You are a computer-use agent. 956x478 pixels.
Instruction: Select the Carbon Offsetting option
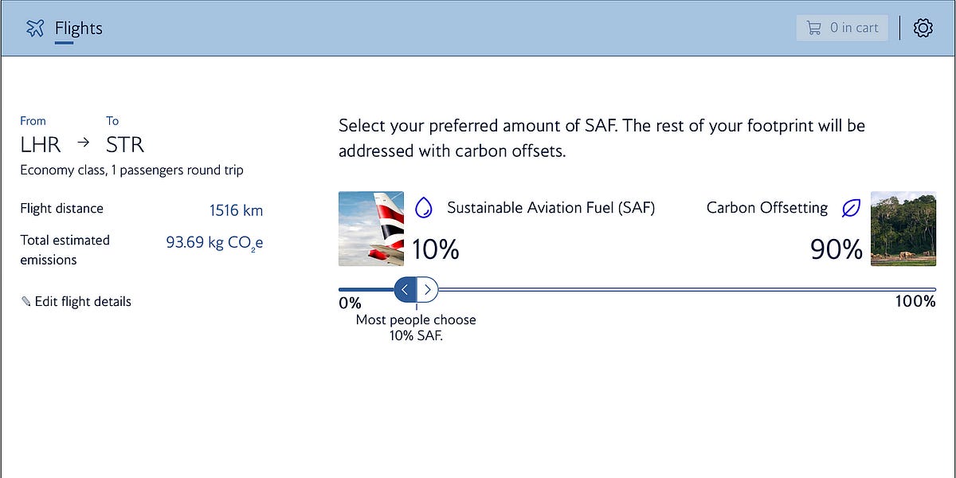tap(766, 207)
